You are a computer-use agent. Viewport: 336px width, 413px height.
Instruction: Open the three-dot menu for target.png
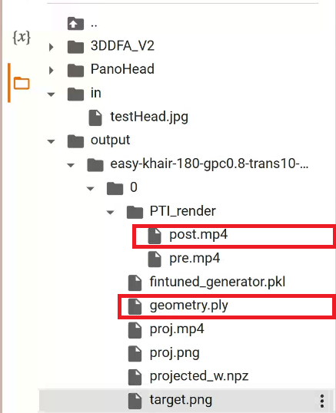click(x=321, y=401)
